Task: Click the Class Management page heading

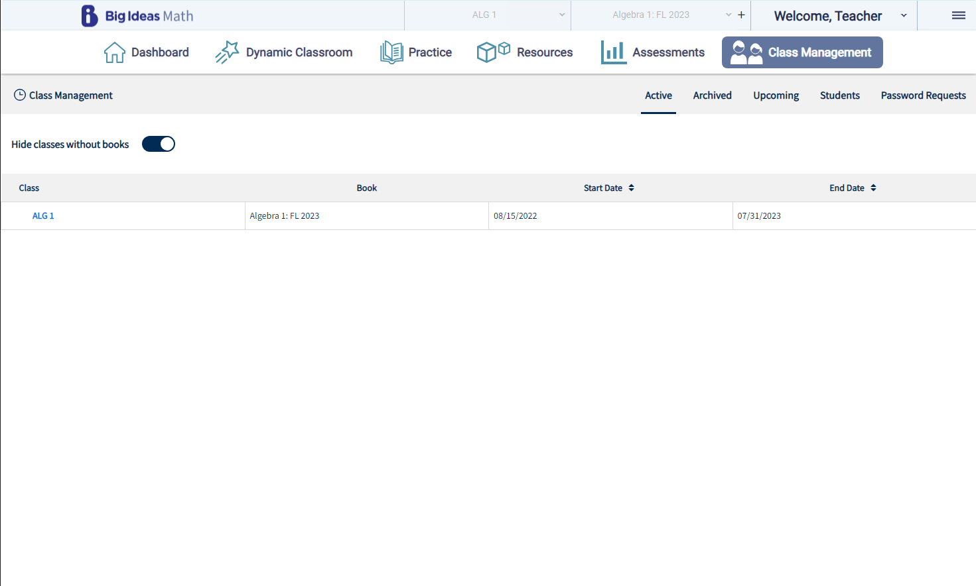Action: point(71,95)
